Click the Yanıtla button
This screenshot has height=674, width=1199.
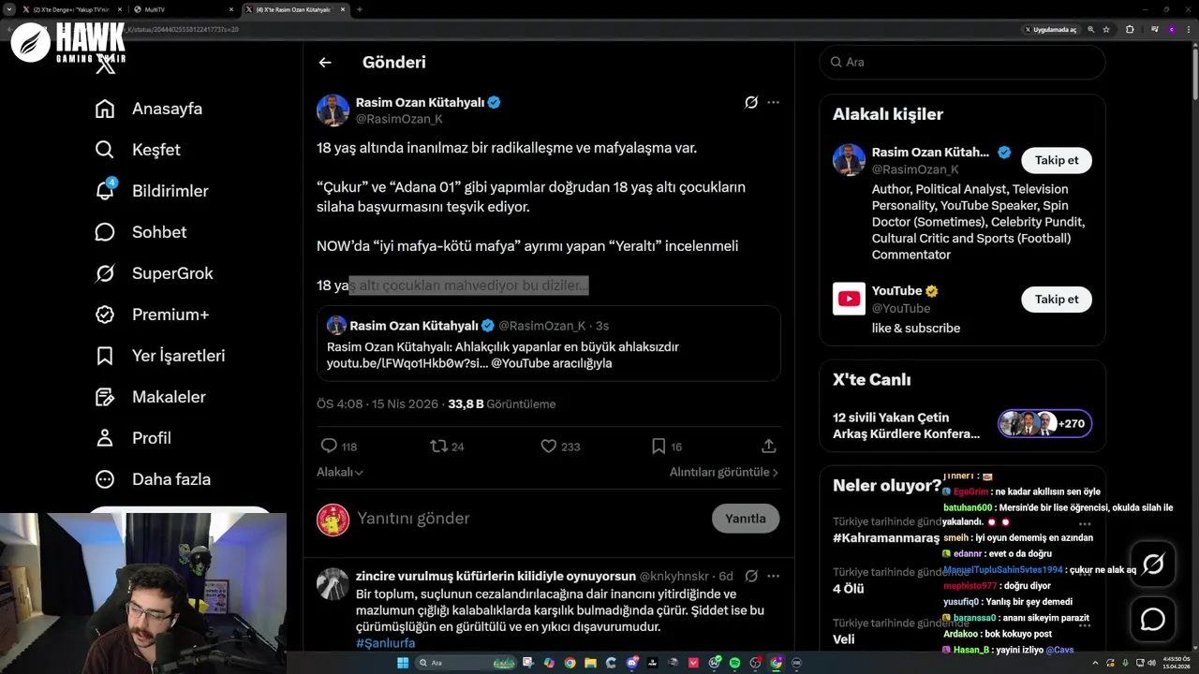(746, 519)
